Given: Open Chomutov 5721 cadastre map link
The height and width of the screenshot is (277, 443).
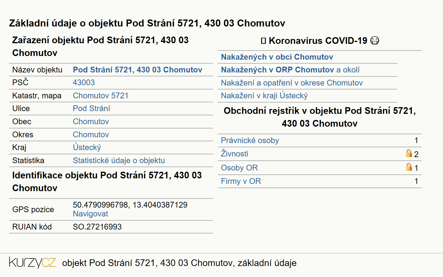Looking at the screenshot, I should tap(101, 96).
